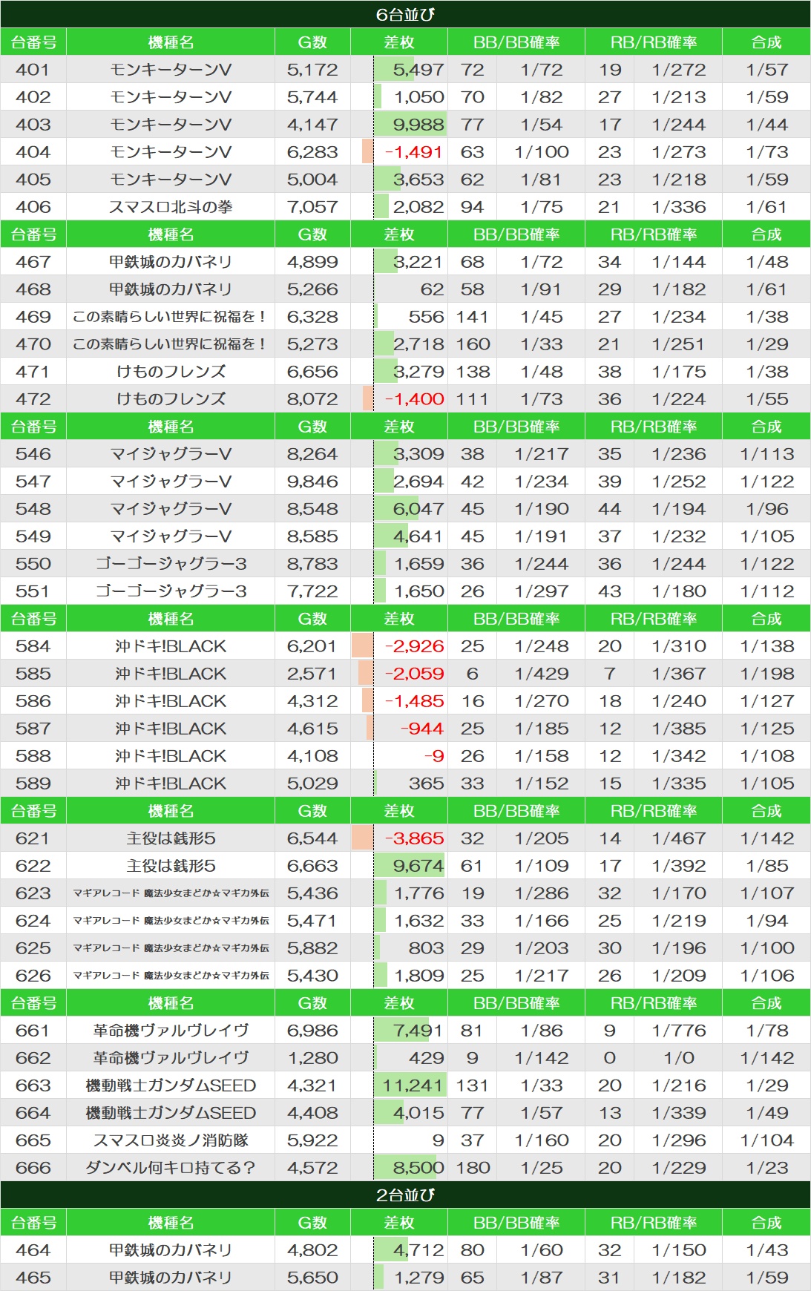
Task: Select the 6台並び section heading
Action: [405, 14]
